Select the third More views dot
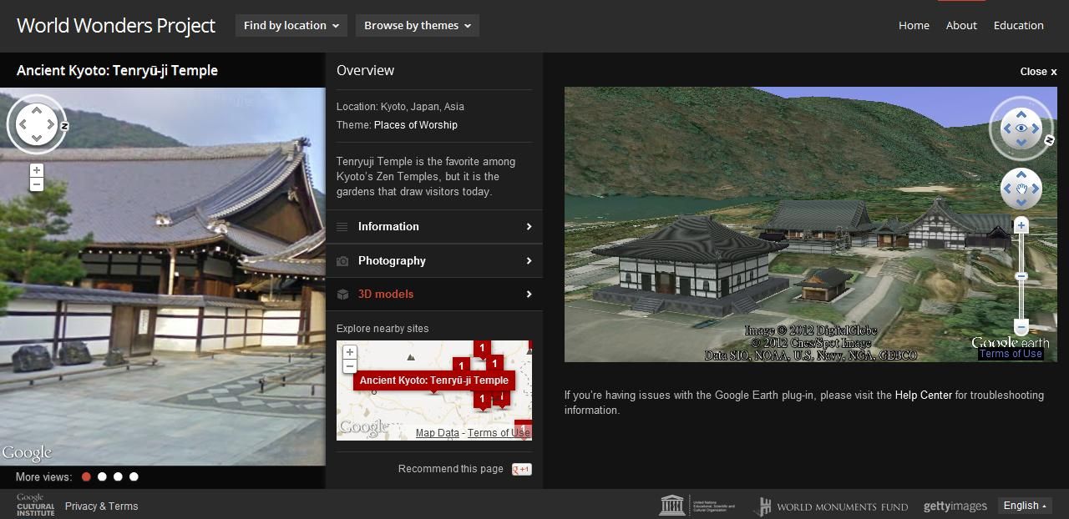This screenshot has width=1069, height=519. click(118, 476)
